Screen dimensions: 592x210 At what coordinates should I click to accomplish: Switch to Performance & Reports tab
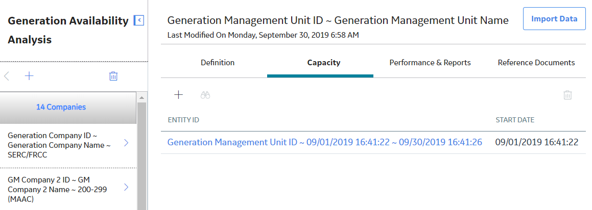coord(430,63)
